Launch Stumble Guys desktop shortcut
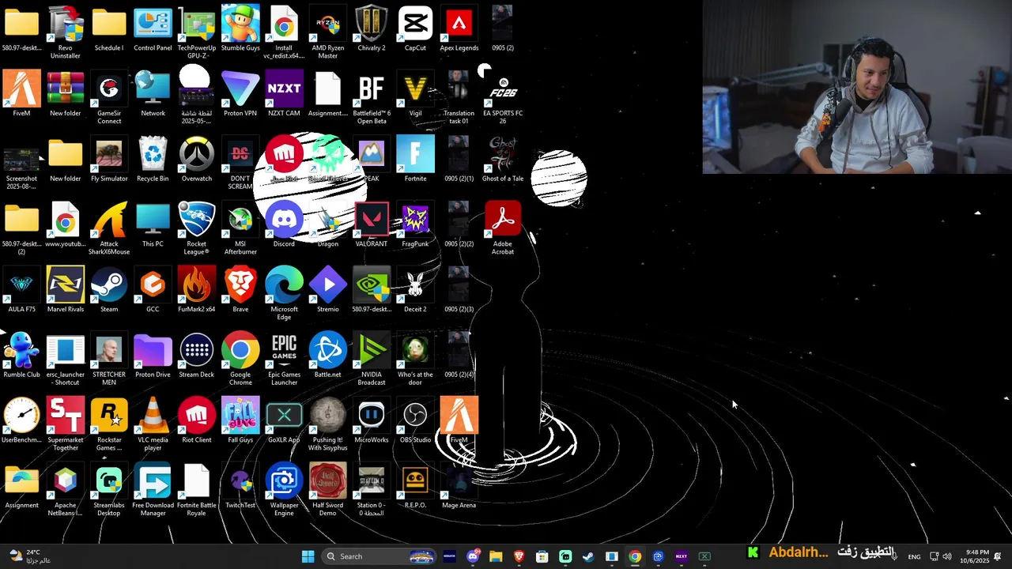The height and width of the screenshot is (569, 1012). click(x=240, y=28)
